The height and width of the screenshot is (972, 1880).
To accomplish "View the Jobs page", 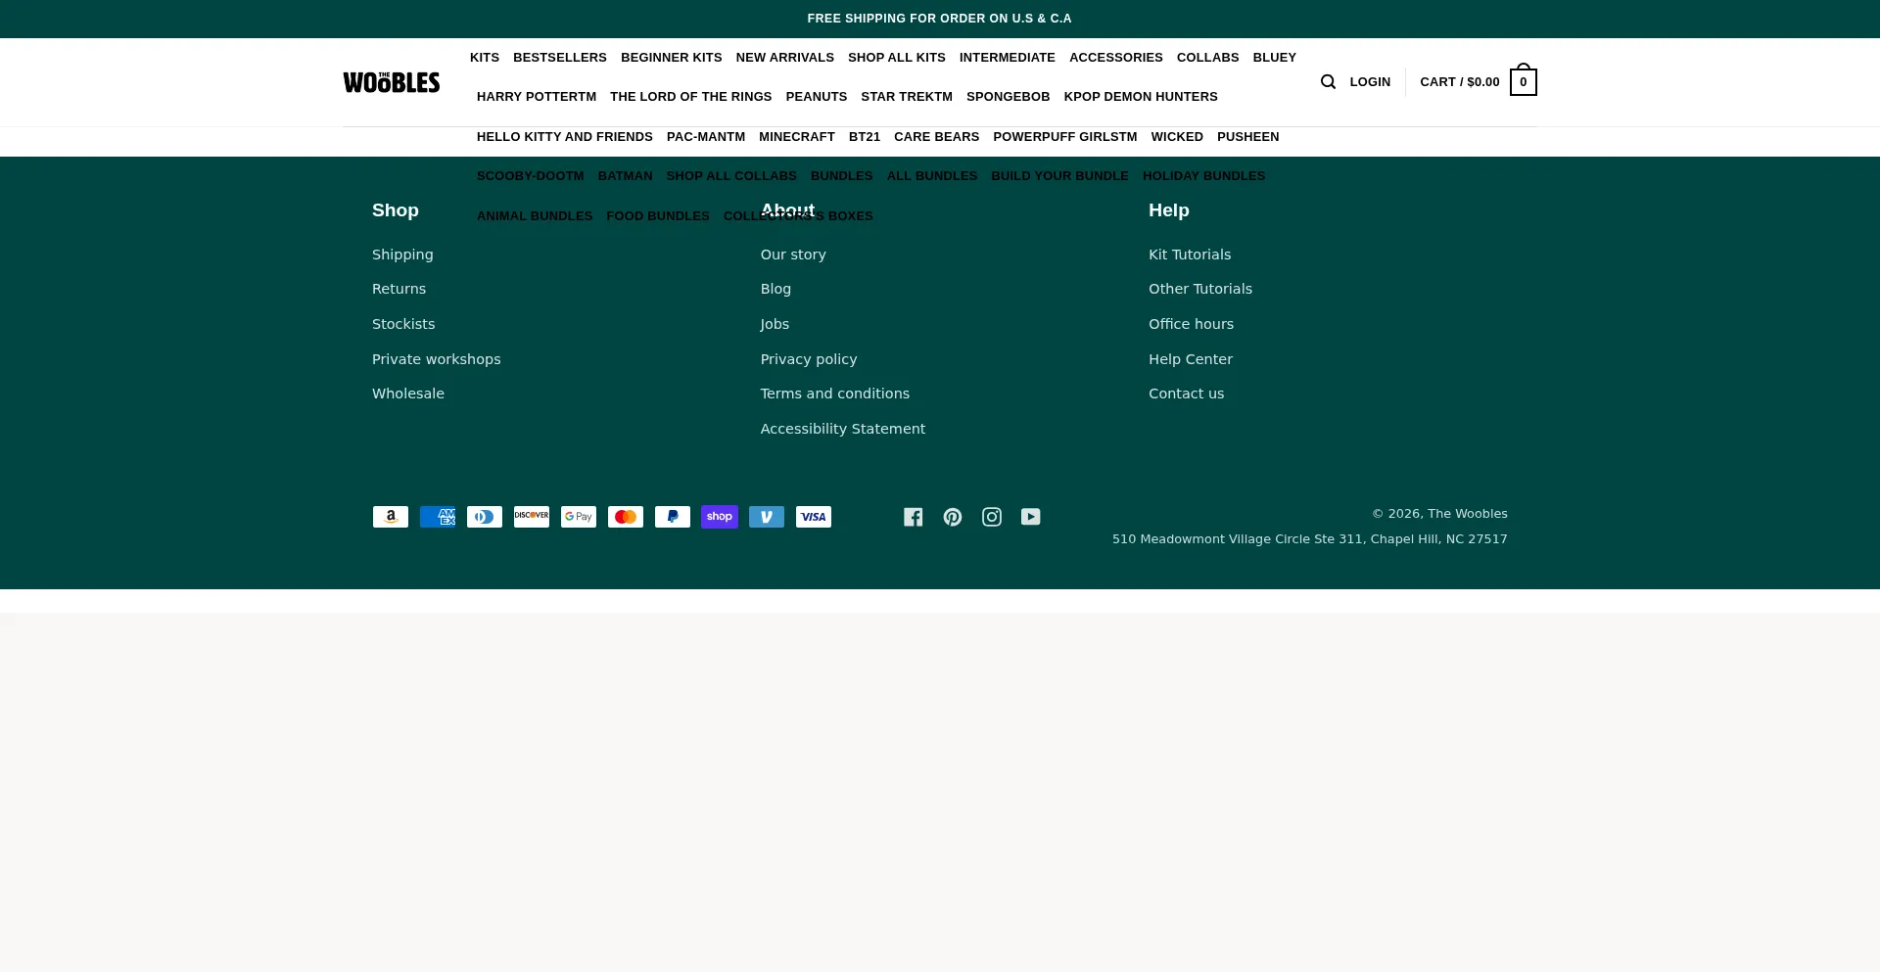I will click(x=775, y=324).
